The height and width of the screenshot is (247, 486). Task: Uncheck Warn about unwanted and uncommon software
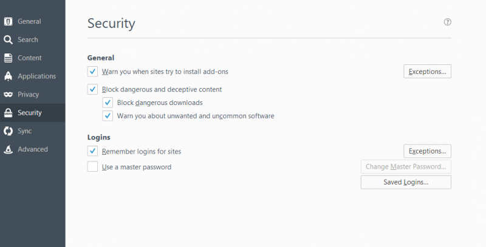pyautogui.click(x=108, y=115)
